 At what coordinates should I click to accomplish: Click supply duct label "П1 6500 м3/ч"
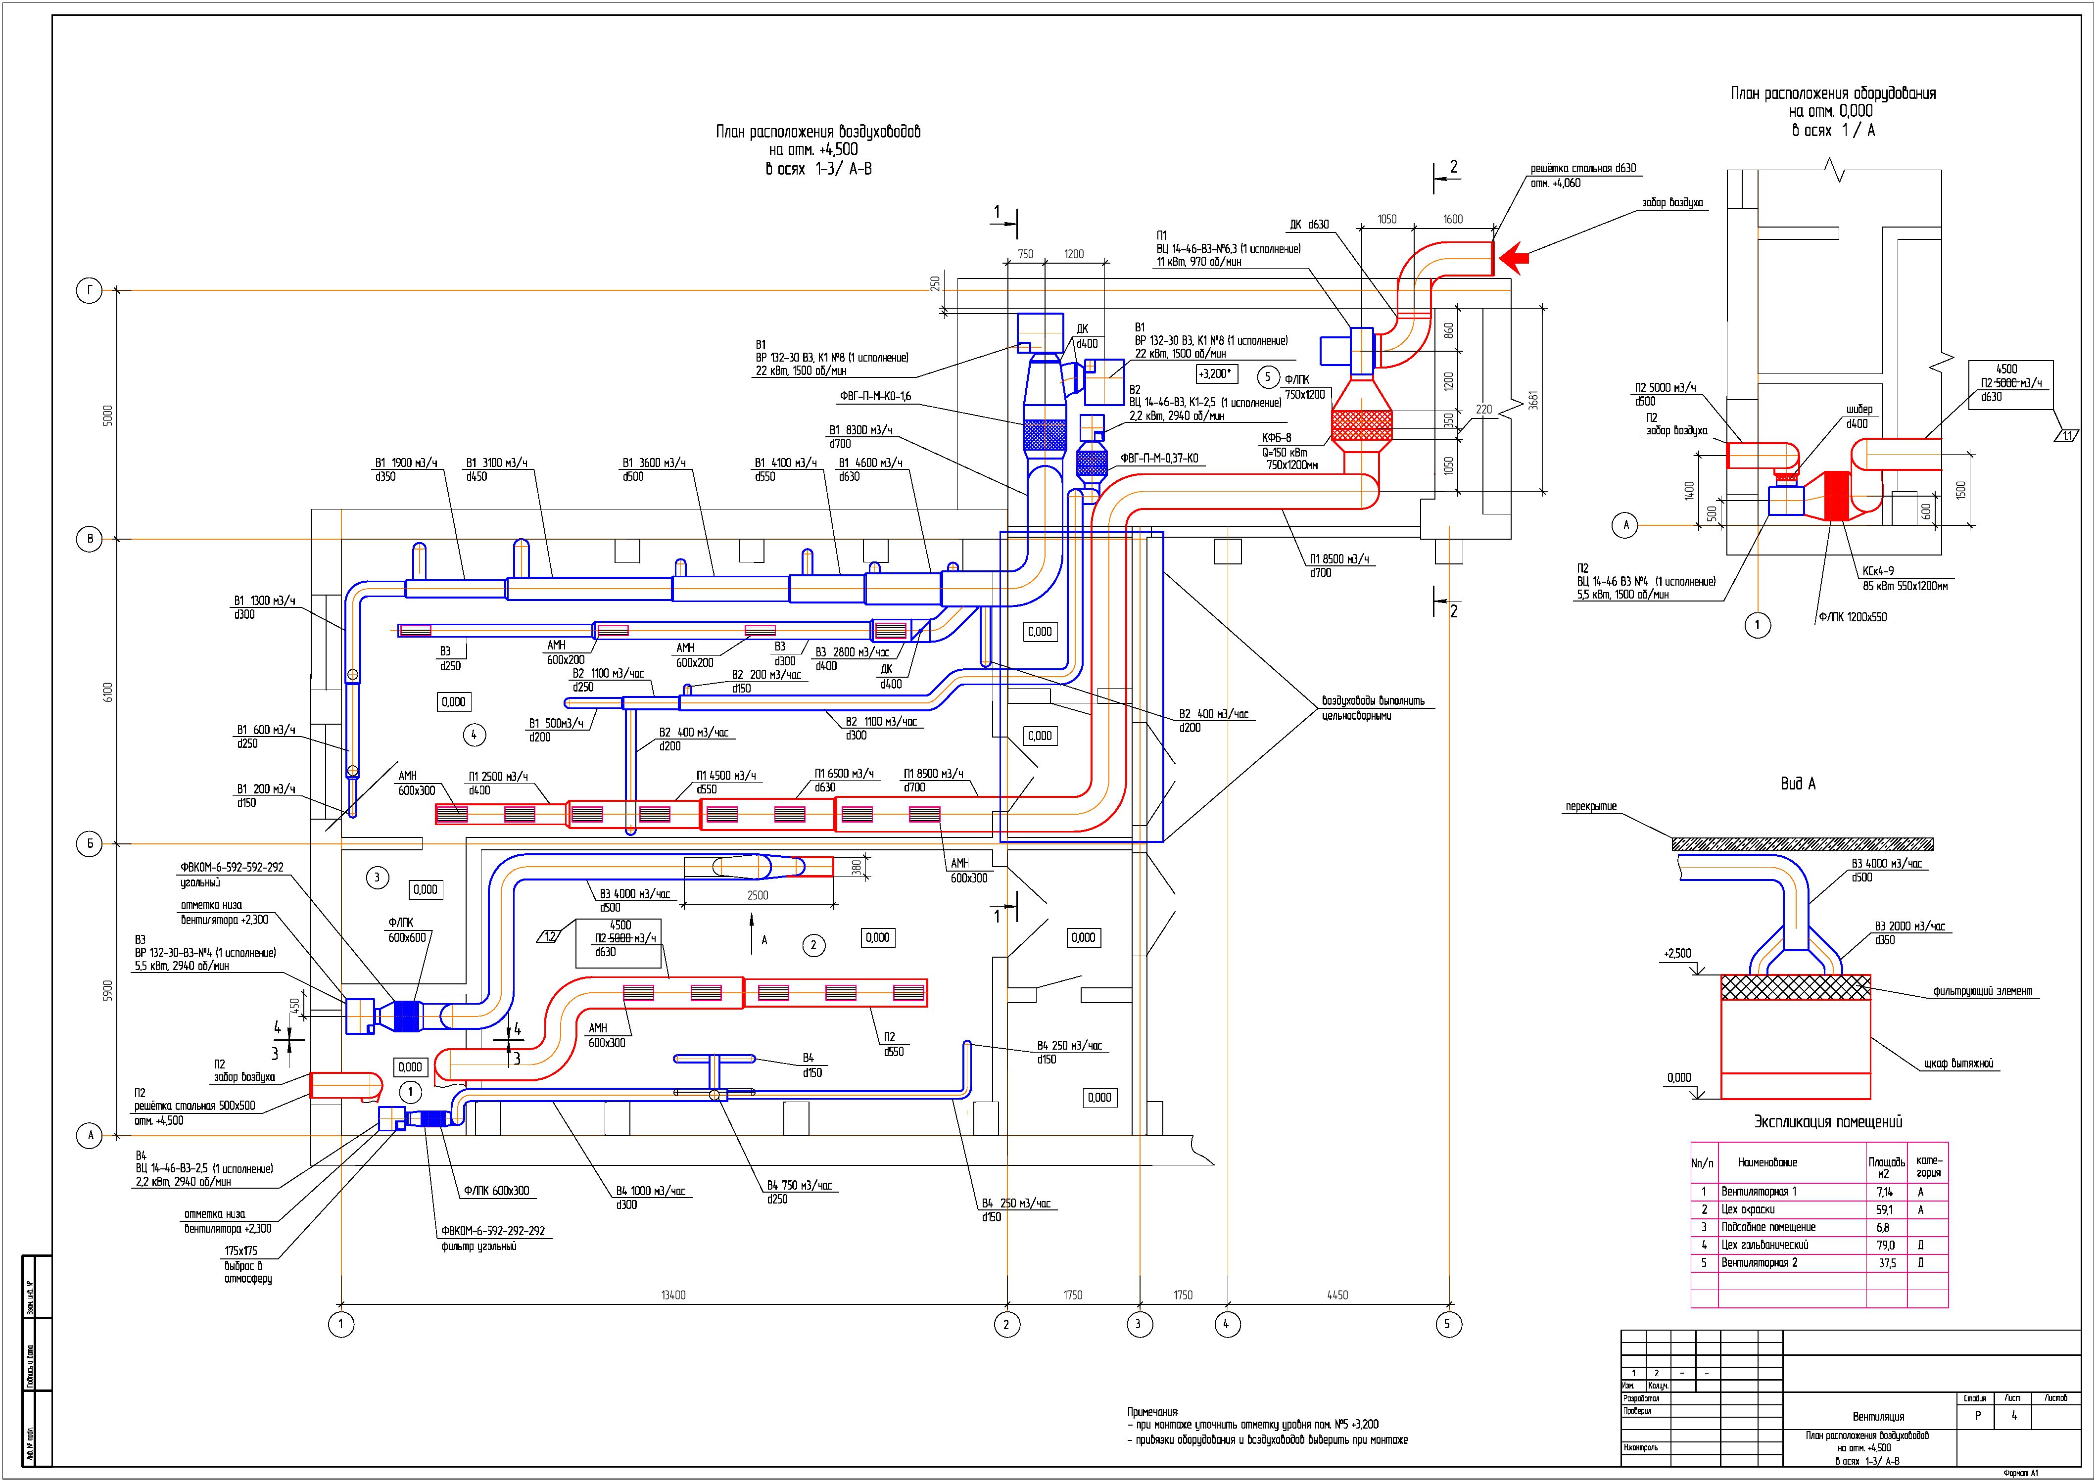click(844, 773)
